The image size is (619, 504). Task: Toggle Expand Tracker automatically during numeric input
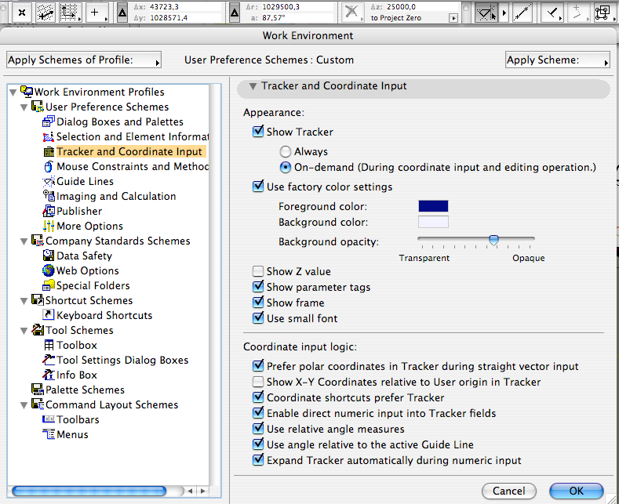[x=258, y=460]
